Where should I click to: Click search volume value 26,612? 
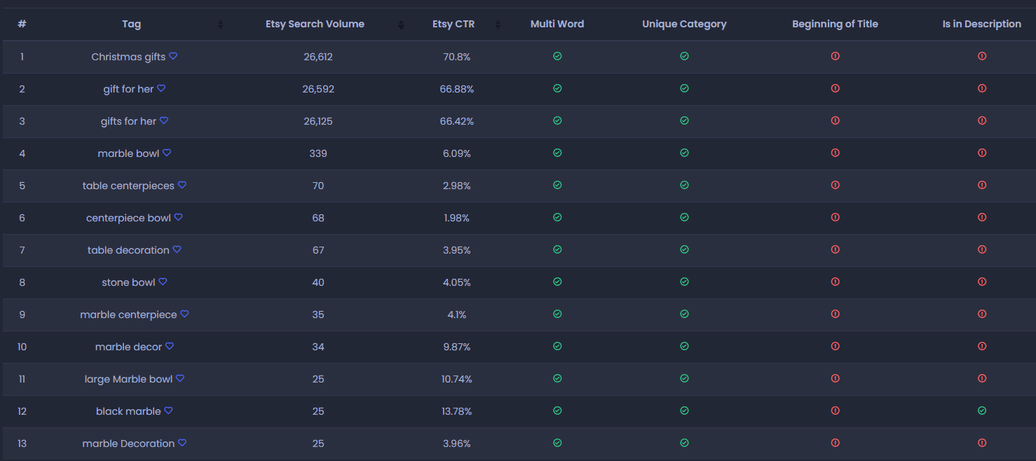pyautogui.click(x=318, y=57)
